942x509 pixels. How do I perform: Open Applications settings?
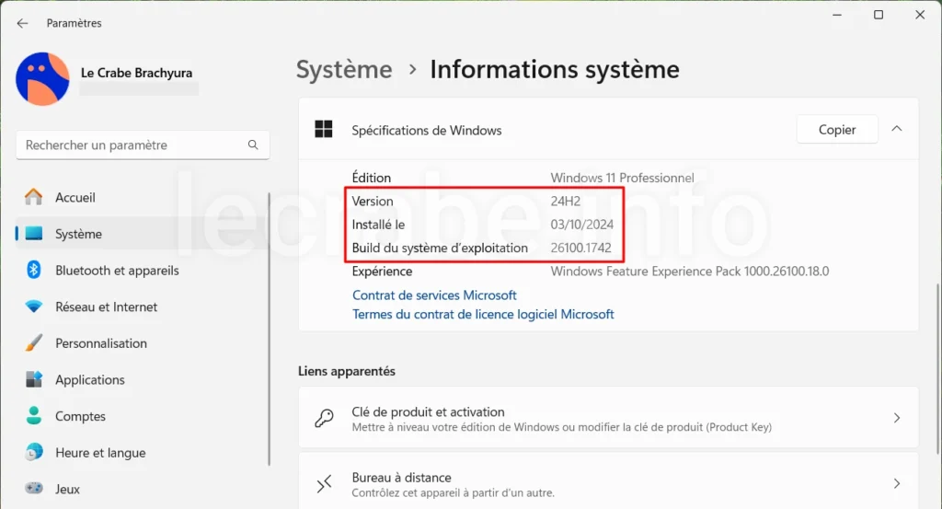[x=141, y=380]
